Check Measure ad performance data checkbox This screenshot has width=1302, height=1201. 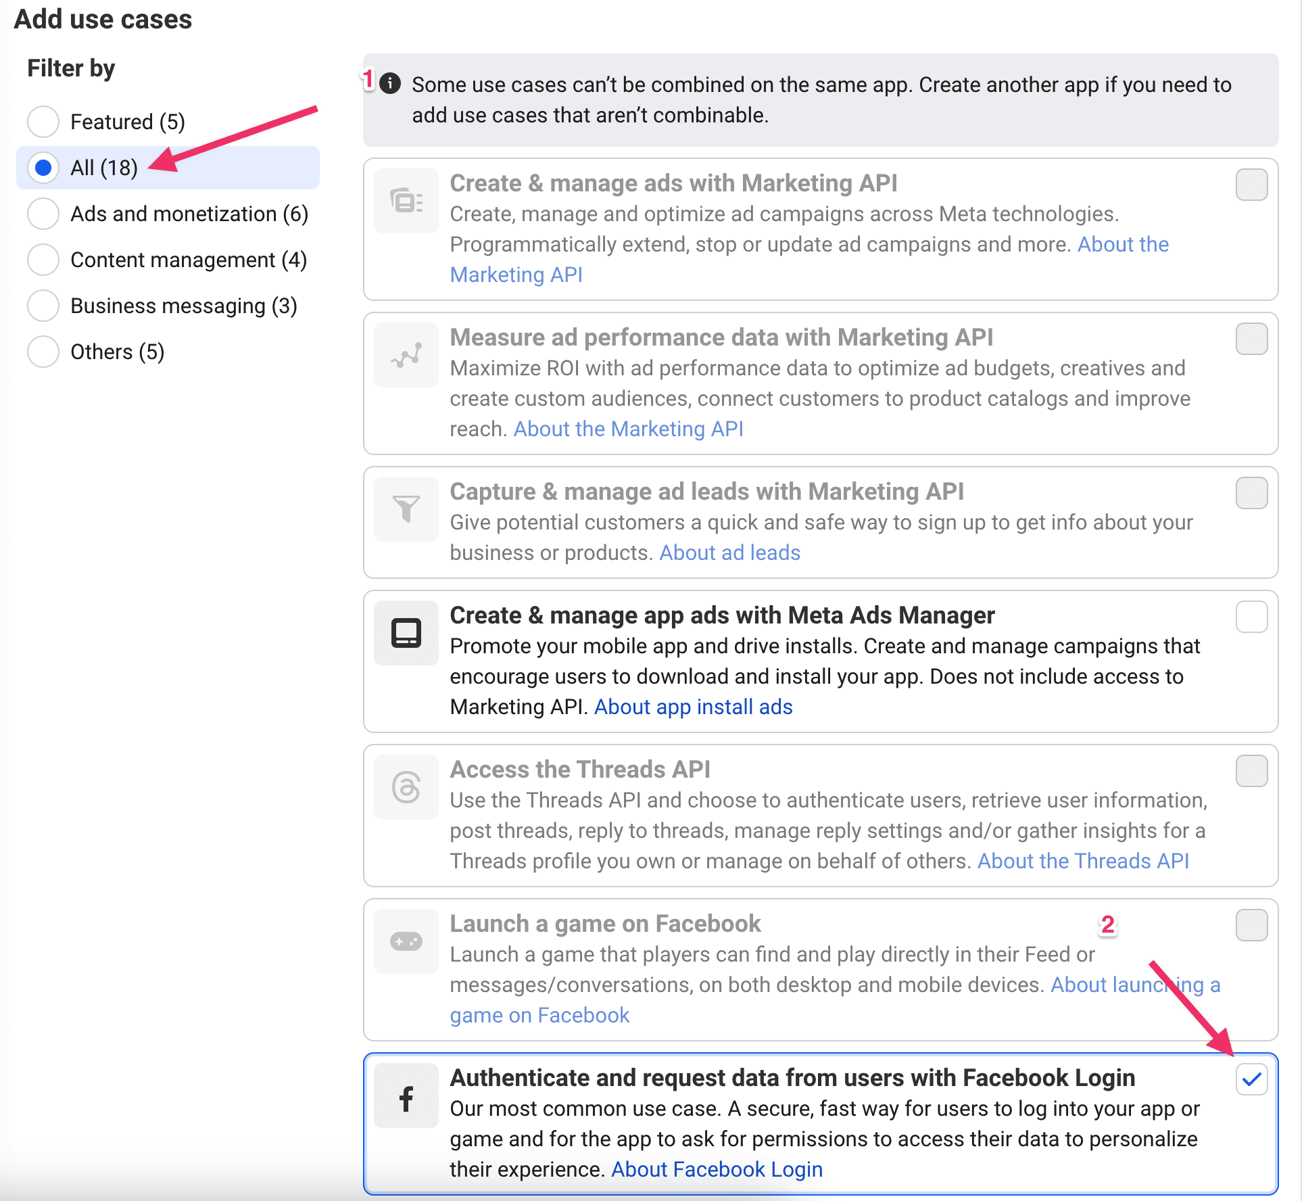point(1251,339)
